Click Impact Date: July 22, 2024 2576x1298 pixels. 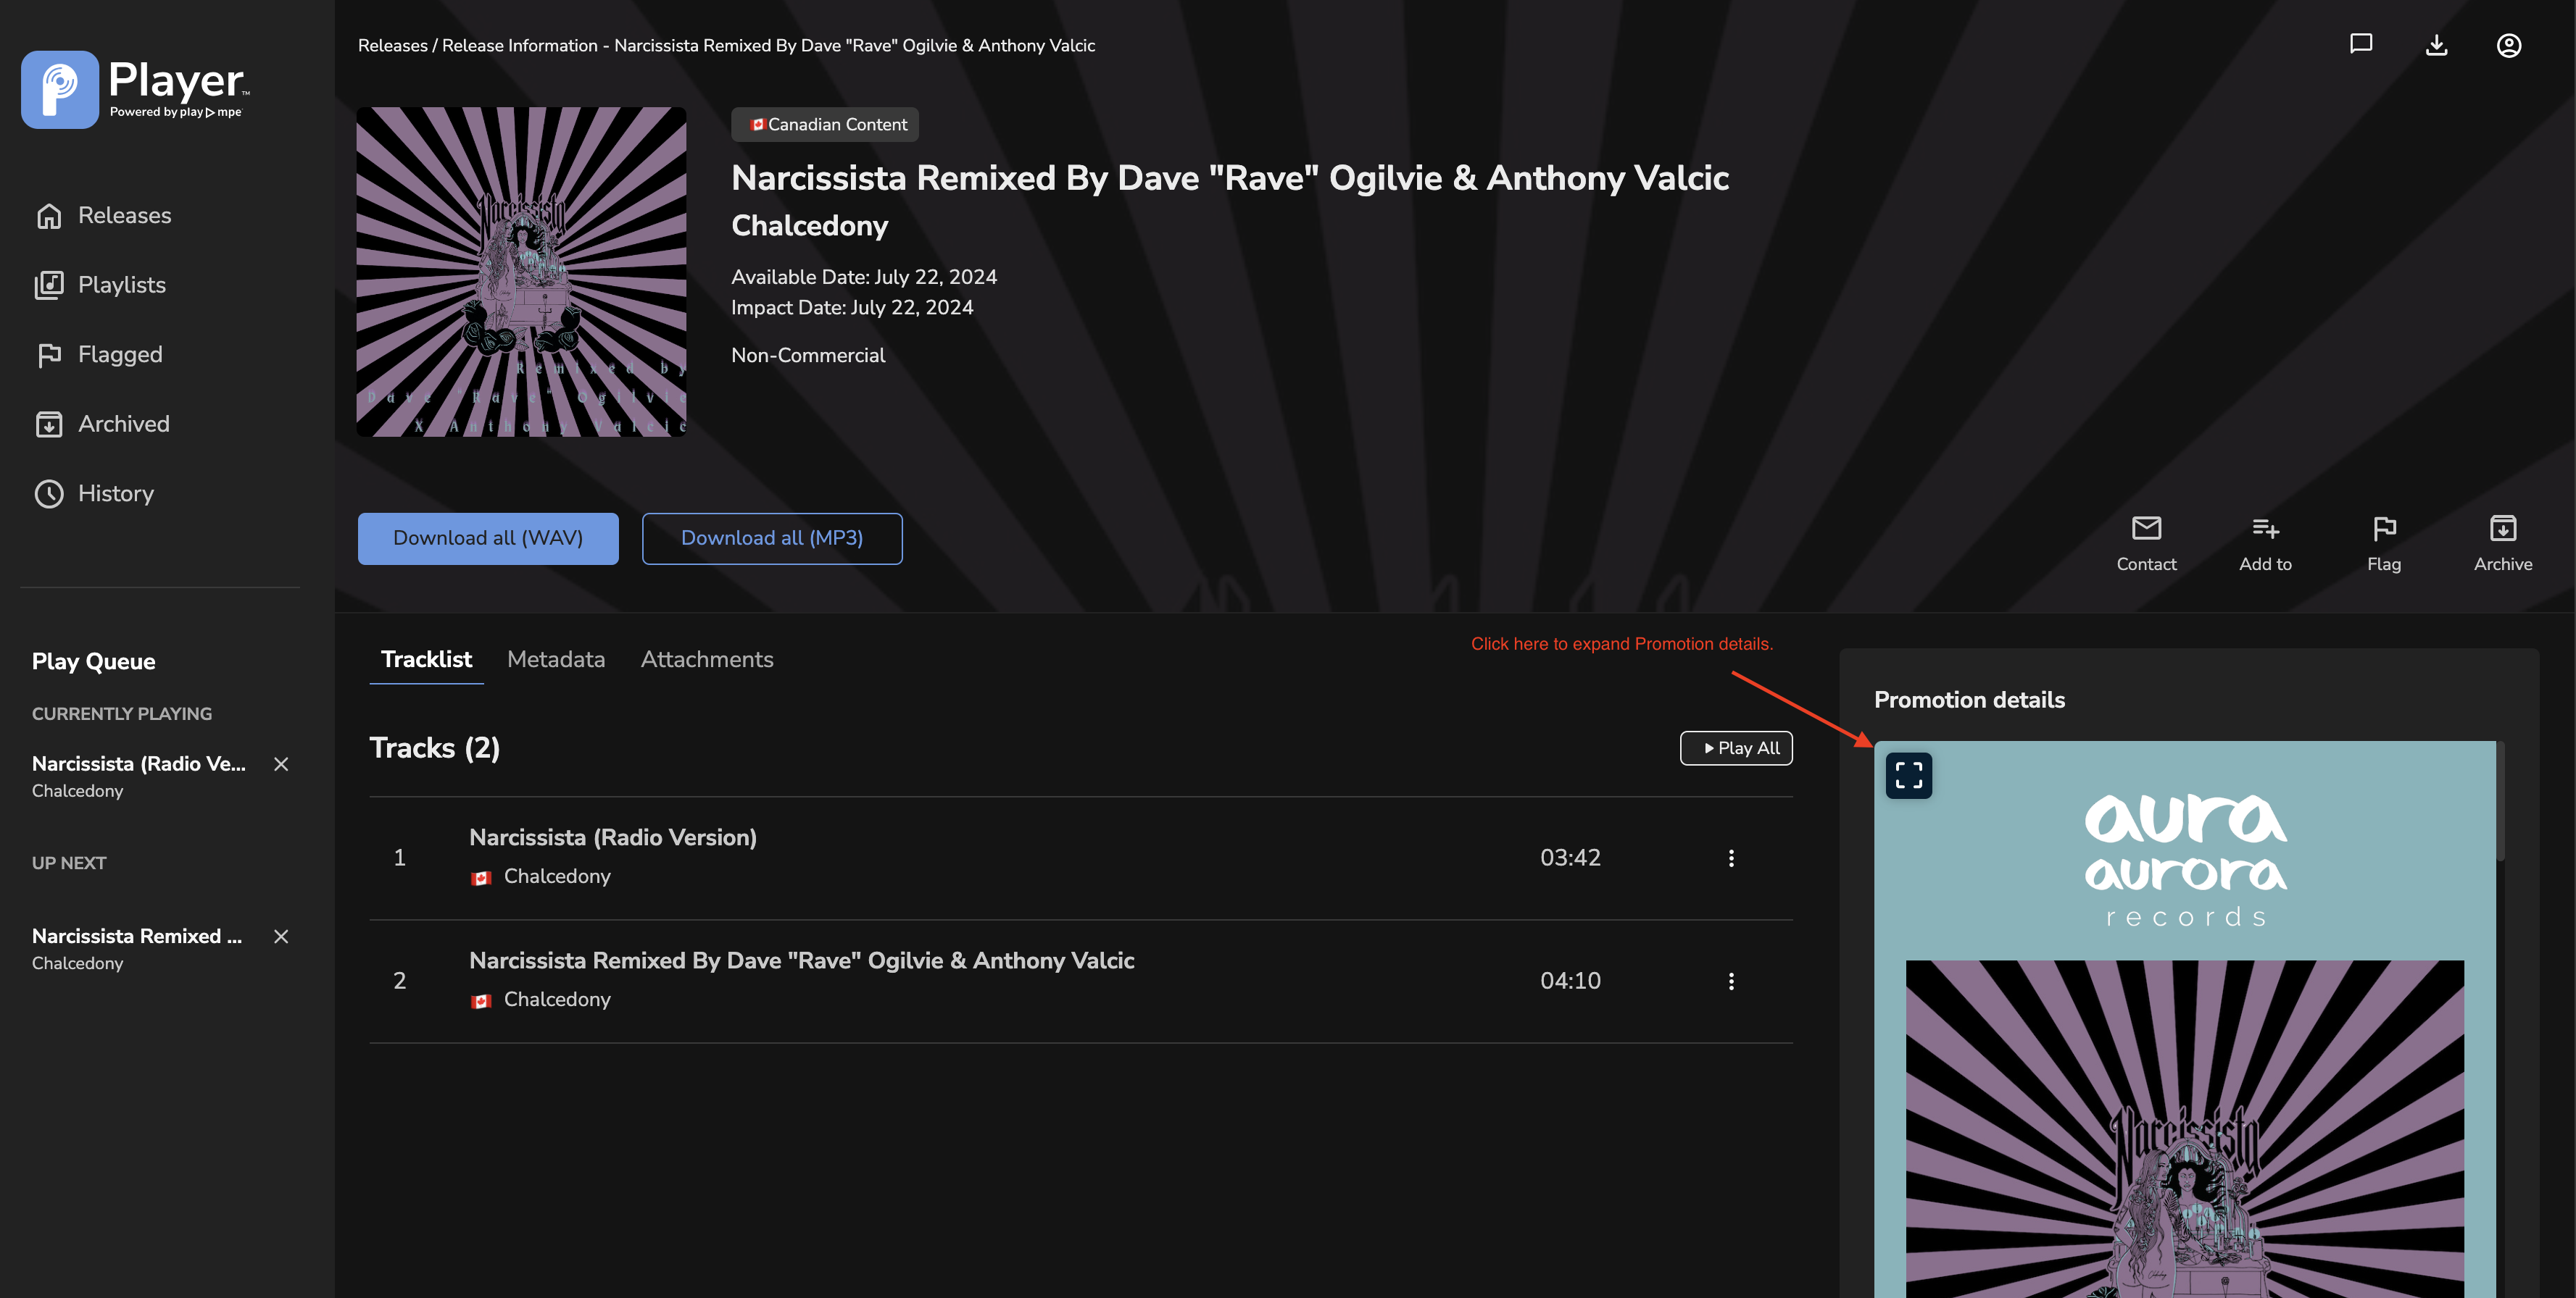(x=852, y=308)
